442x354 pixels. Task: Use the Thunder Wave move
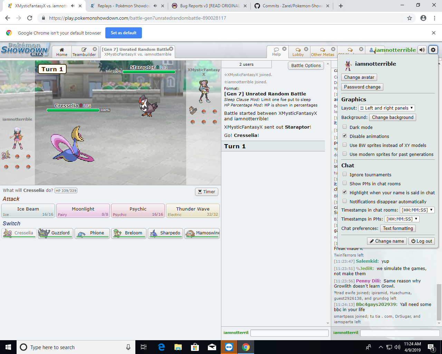[x=193, y=211]
